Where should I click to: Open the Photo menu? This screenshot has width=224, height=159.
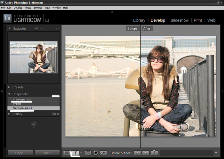[x=28, y=7]
